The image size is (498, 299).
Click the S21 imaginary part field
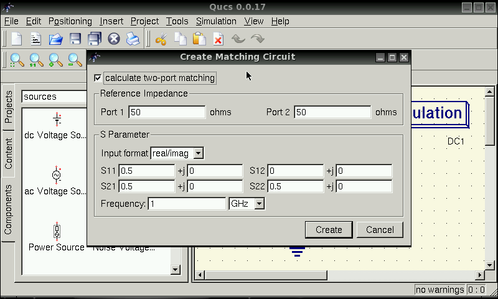pyautogui.click(x=215, y=186)
